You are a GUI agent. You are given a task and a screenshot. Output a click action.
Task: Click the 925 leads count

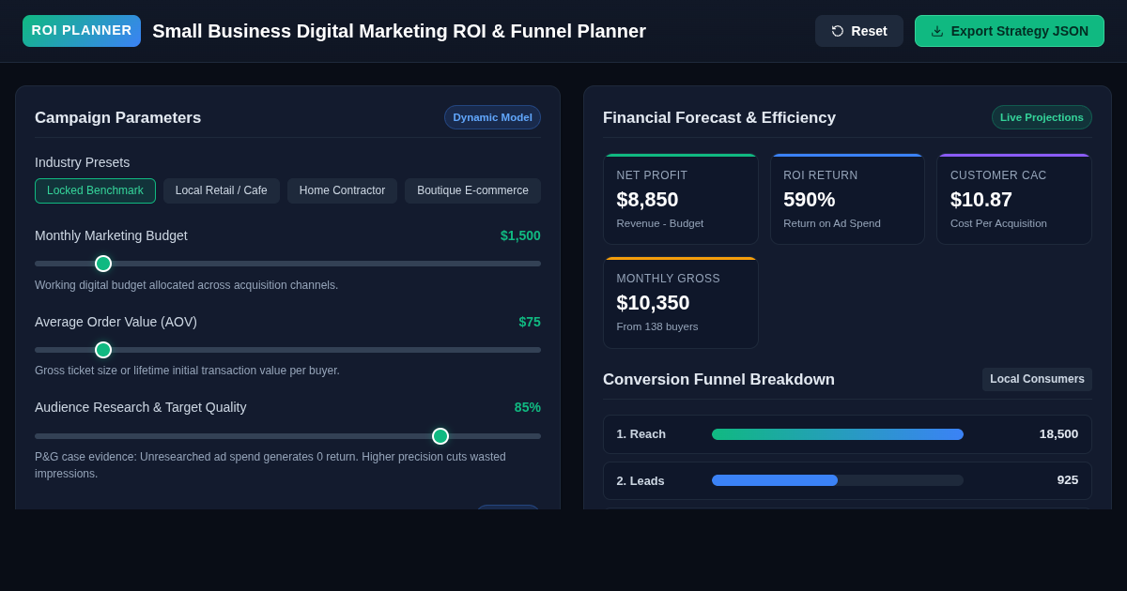coord(1068,480)
